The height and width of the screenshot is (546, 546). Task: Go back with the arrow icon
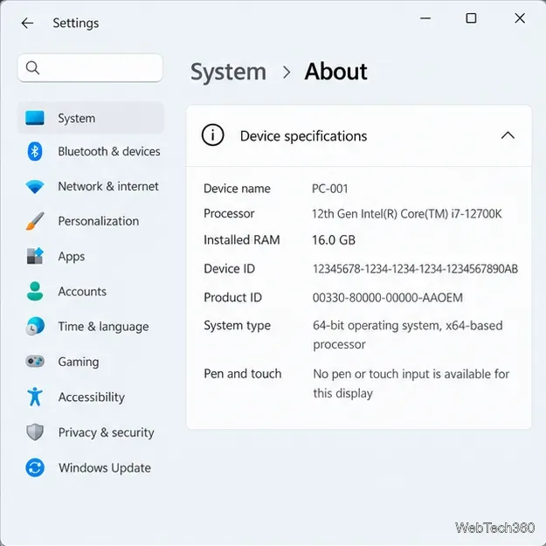pos(27,24)
